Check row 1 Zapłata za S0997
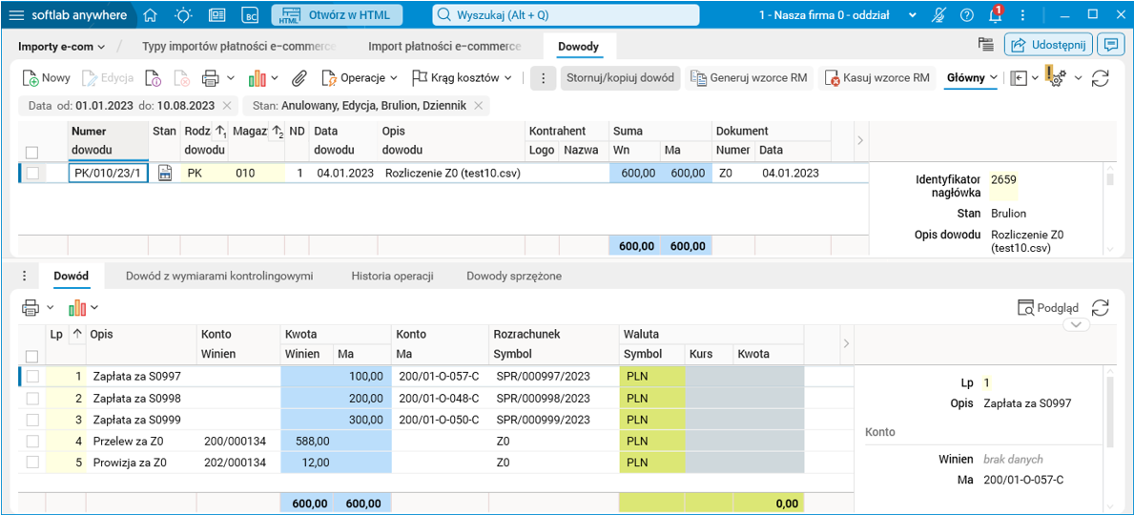This screenshot has height=515, width=1134. pyautogui.click(x=31, y=377)
